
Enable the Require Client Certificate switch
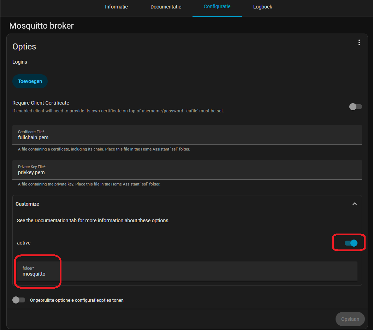[355, 107]
